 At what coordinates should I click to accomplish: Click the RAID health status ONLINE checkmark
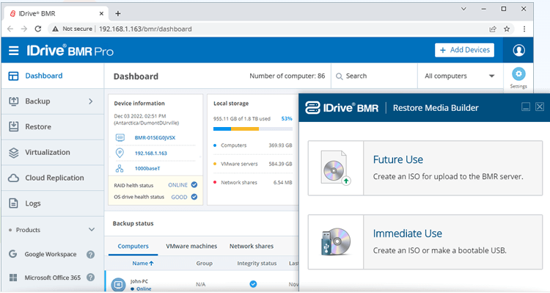click(x=194, y=185)
